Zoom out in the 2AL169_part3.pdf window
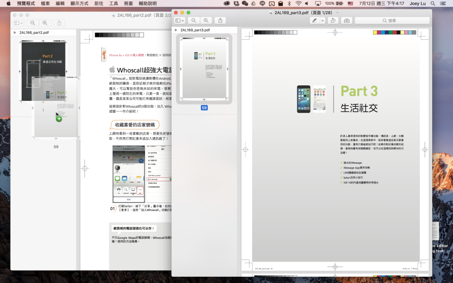Image resolution: width=453 pixels, height=283 pixels. (x=194, y=20)
